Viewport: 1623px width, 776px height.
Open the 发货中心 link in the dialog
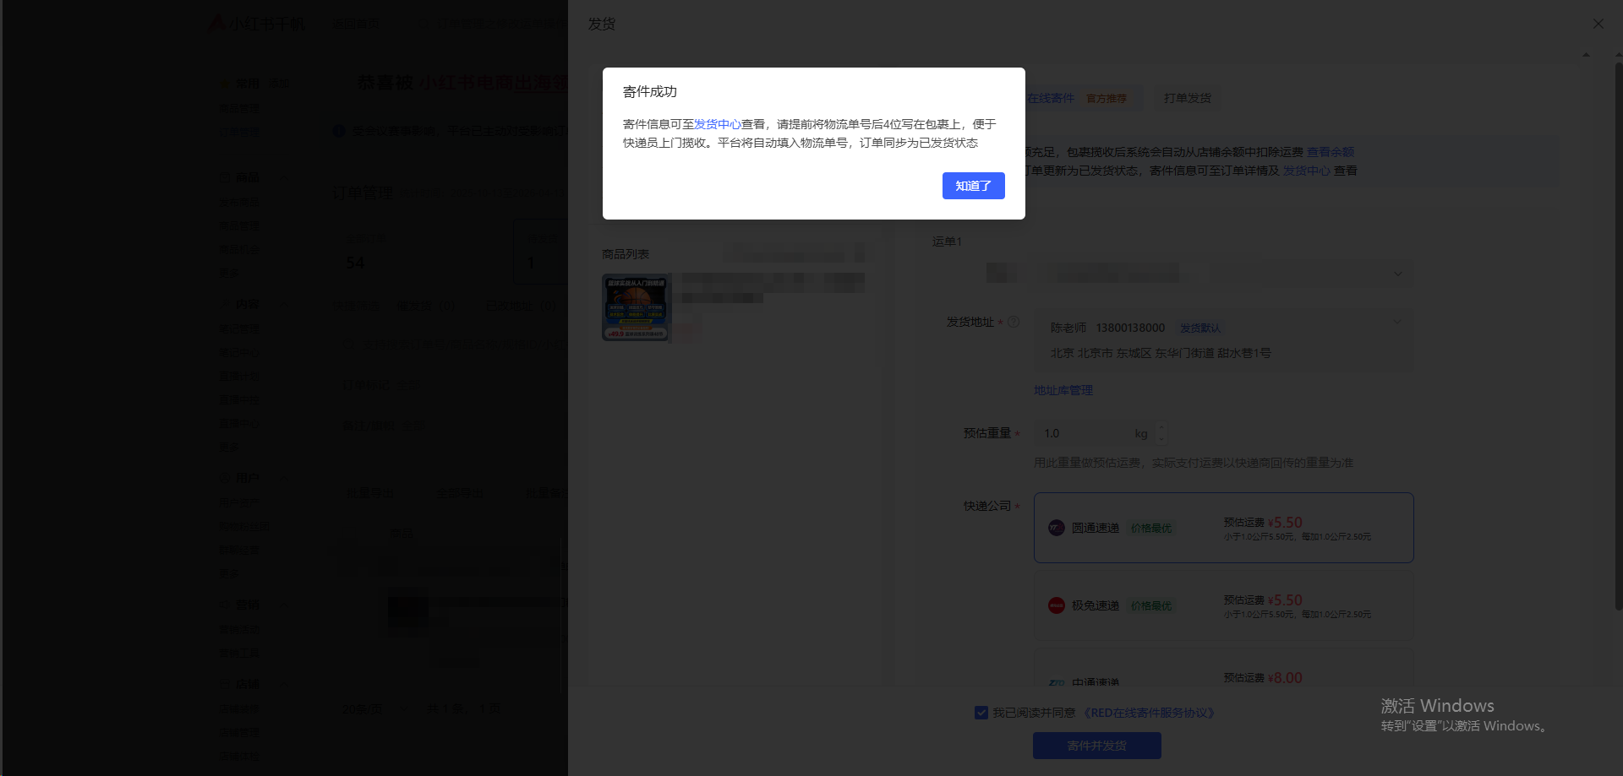click(x=717, y=124)
